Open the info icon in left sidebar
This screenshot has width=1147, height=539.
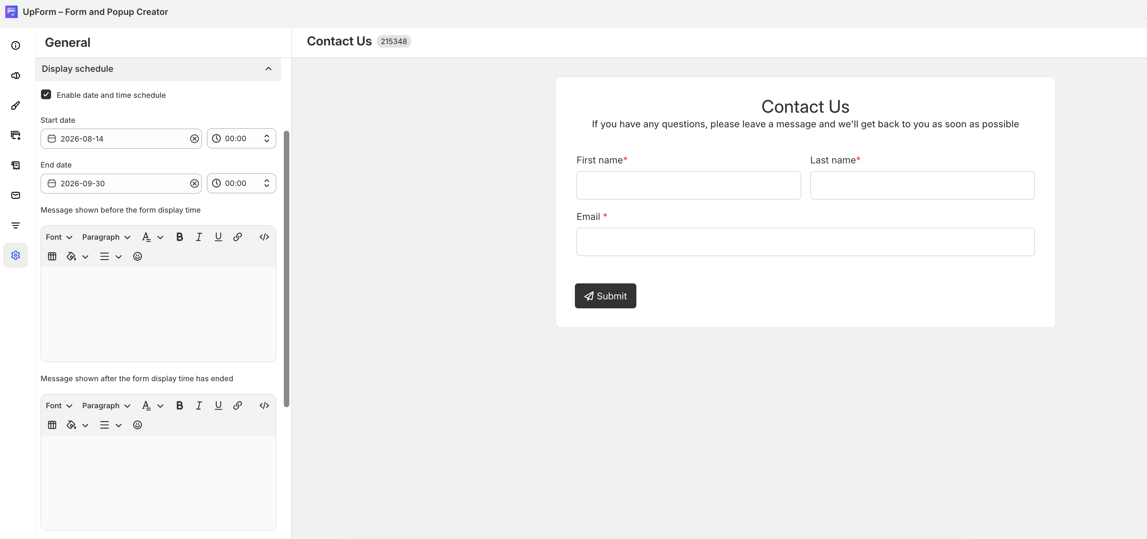[x=16, y=45]
